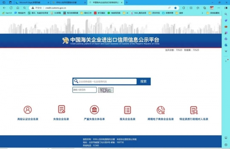Reload the page with the refresh icon

pyautogui.click(x=11, y=8)
